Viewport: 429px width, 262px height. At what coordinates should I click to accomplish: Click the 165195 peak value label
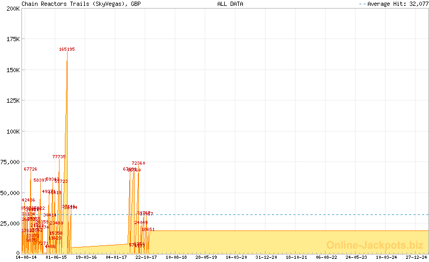(x=67, y=49)
